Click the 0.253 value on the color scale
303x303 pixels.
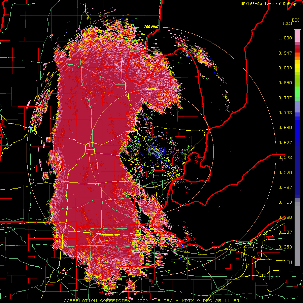285,247
